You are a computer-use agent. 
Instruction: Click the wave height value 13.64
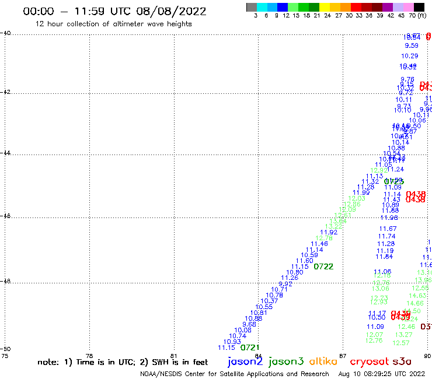pyautogui.click(x=338, y=221)
